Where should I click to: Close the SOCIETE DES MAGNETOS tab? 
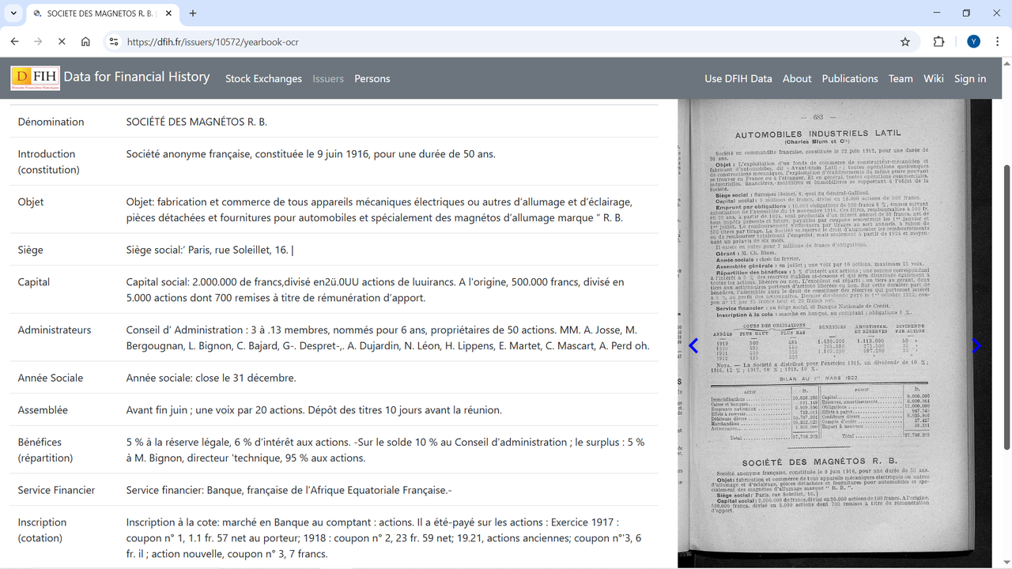click(168, 13)
